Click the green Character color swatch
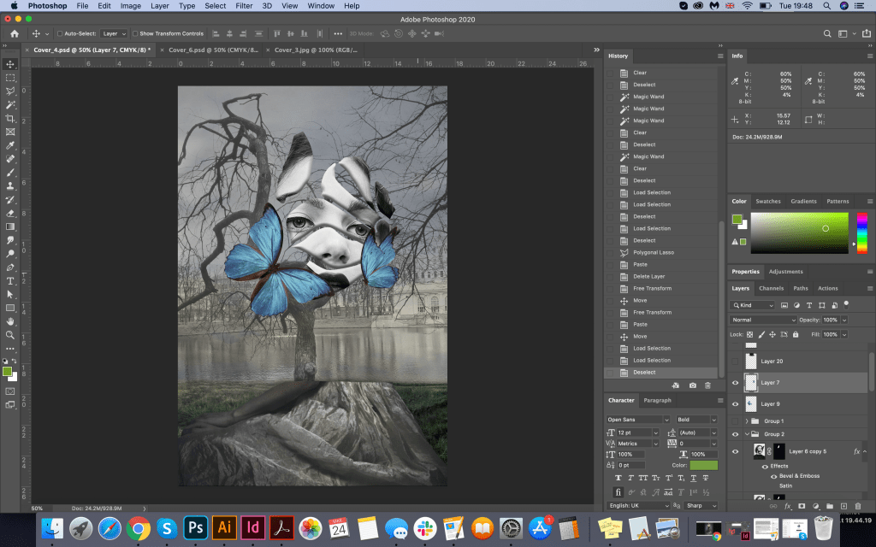The width and height of the screenshot is (876, 547). pos(703,465)
